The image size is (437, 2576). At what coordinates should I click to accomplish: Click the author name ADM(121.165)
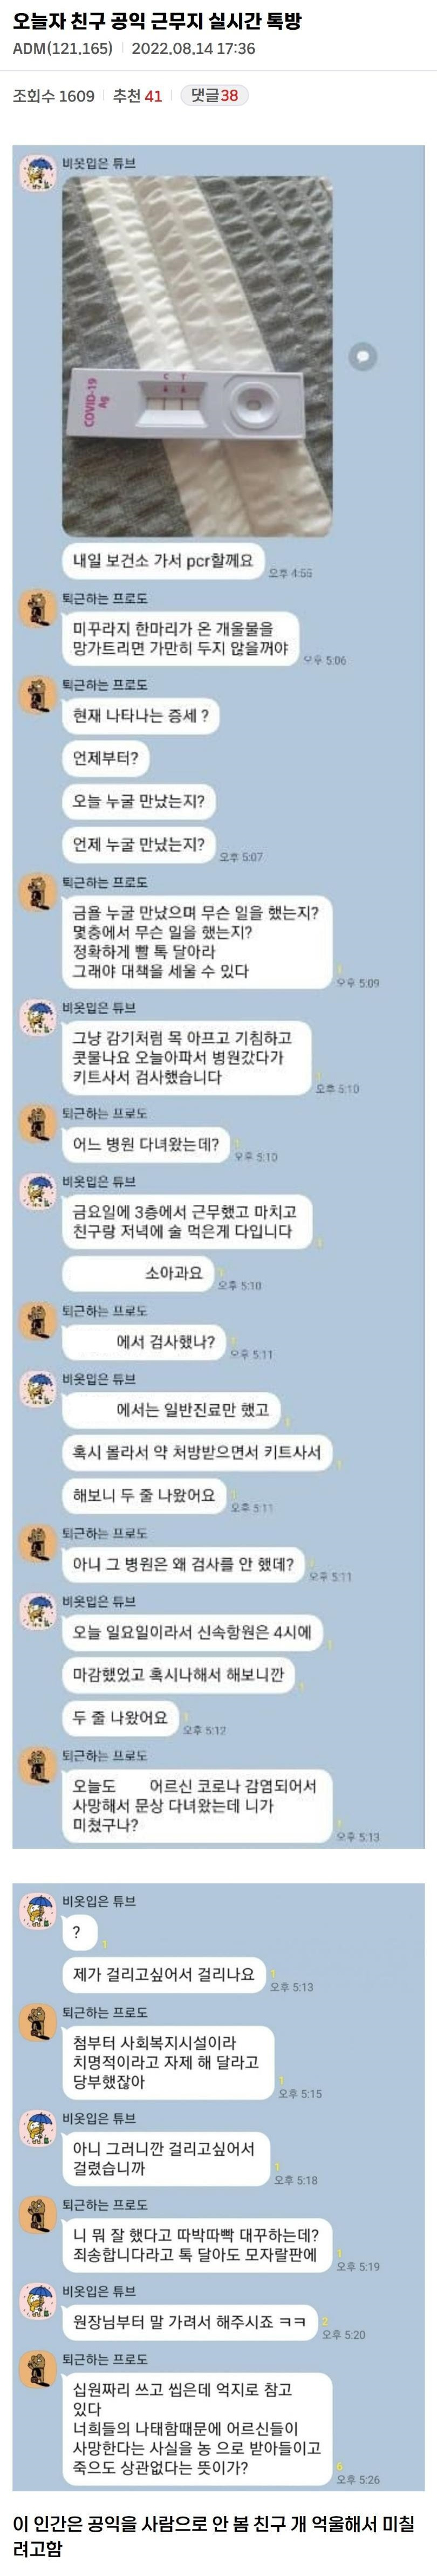pyautogui.click(x=63, y=48)
